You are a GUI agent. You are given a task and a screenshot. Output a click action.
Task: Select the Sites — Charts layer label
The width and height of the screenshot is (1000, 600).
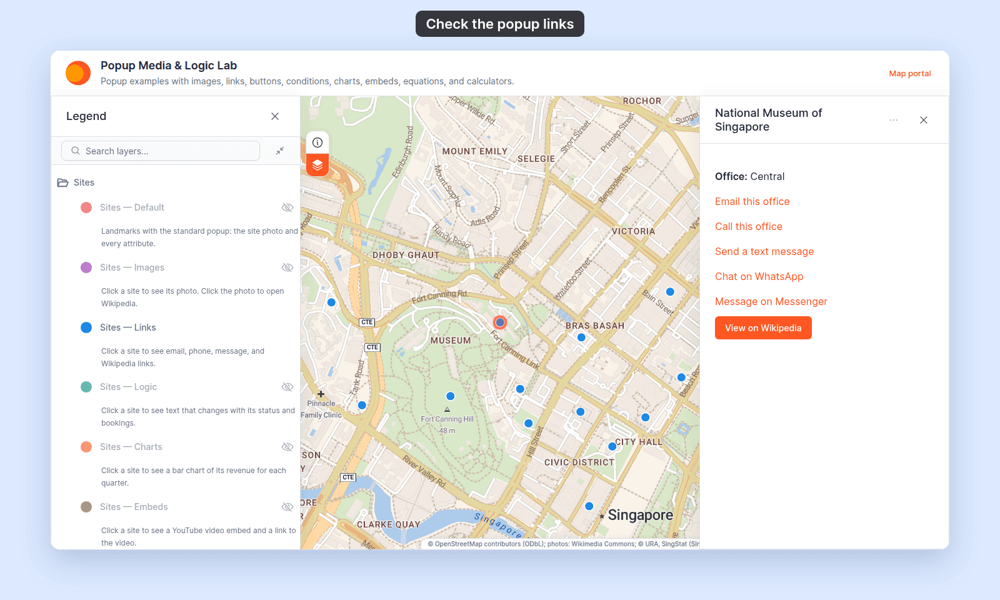tap(131, 447)
